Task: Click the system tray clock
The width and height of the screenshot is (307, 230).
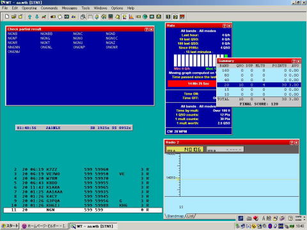Action: click(300, 226)
